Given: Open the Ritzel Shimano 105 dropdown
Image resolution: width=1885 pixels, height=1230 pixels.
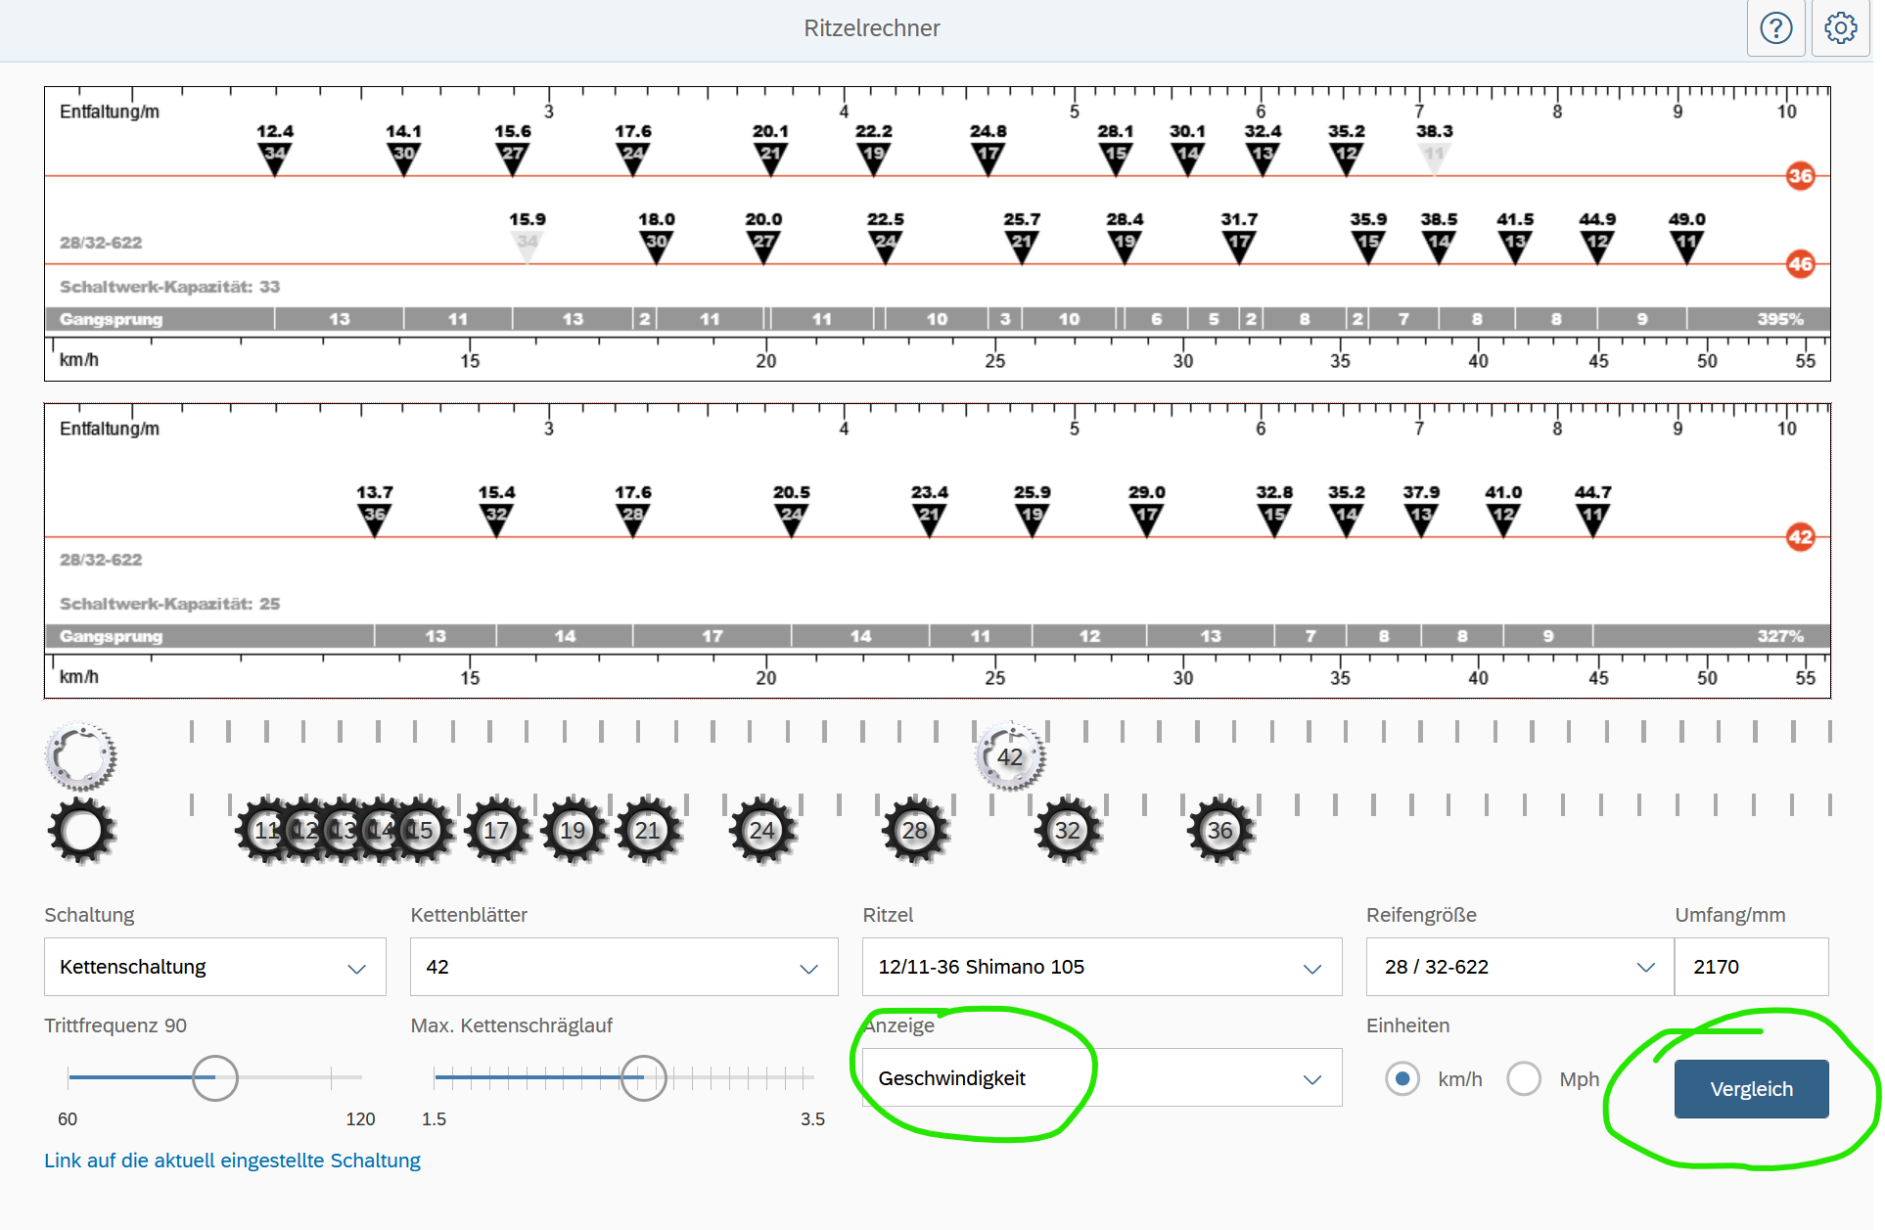Looking at the screenshot, I should pos(1101,967).
